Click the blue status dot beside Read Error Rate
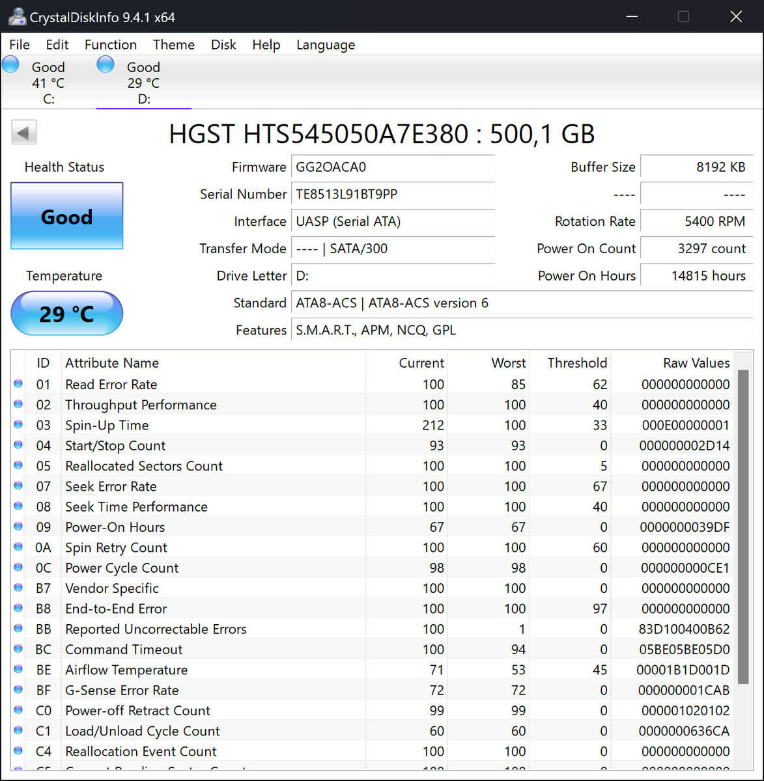This screenshot has width=764, height=781. pos(18,384)
